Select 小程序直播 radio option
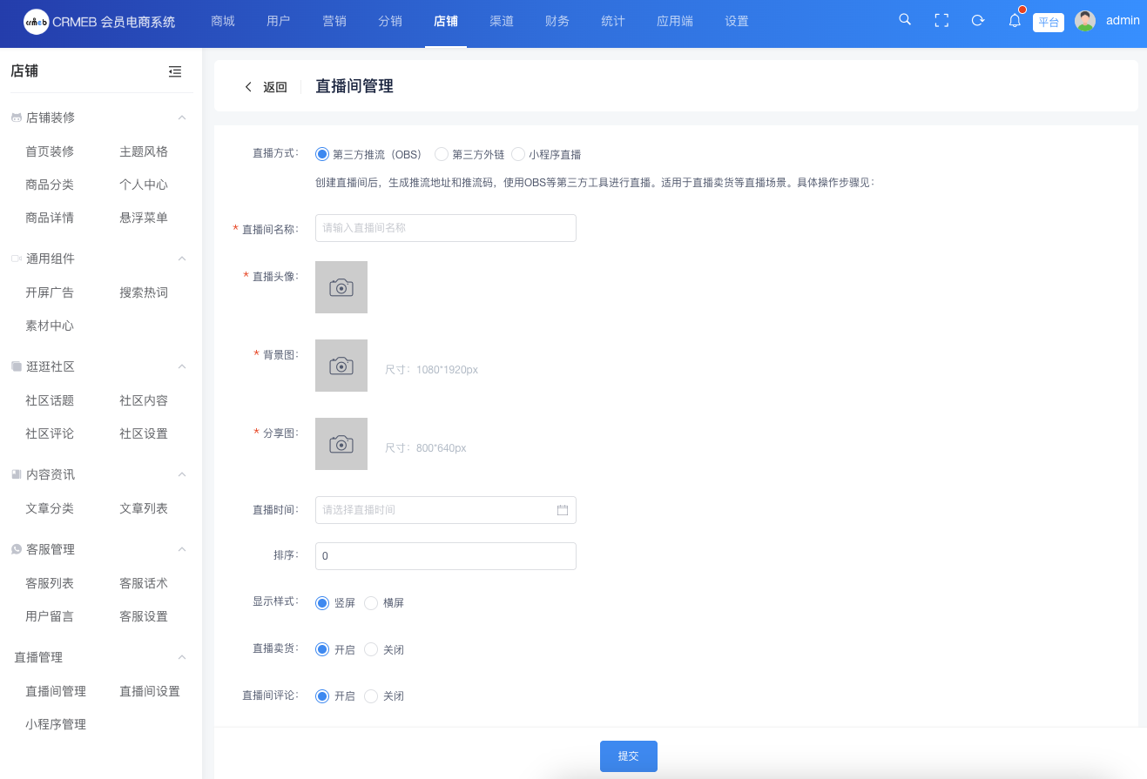This screenshot has width=1147, height=779. [518, 155]
